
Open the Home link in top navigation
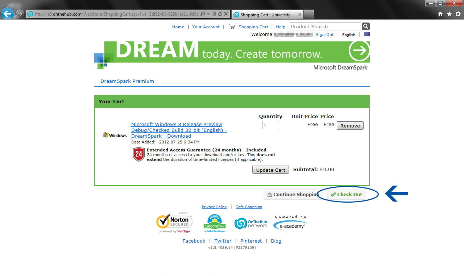click(x=178, y=27)
